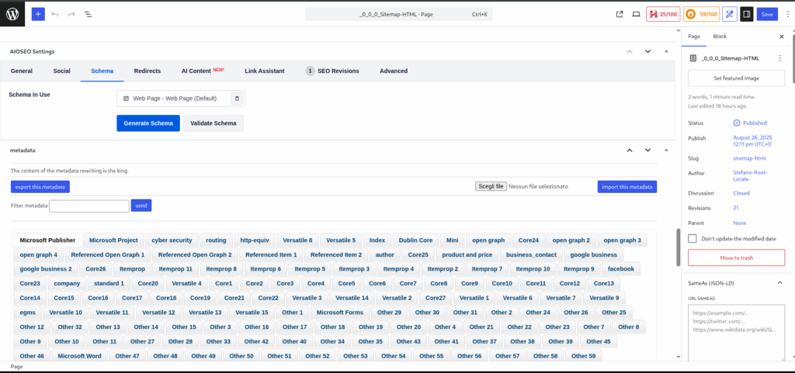Click import this metadata button
This screenshot has width=795, height=373.
[x=627, y=187]
